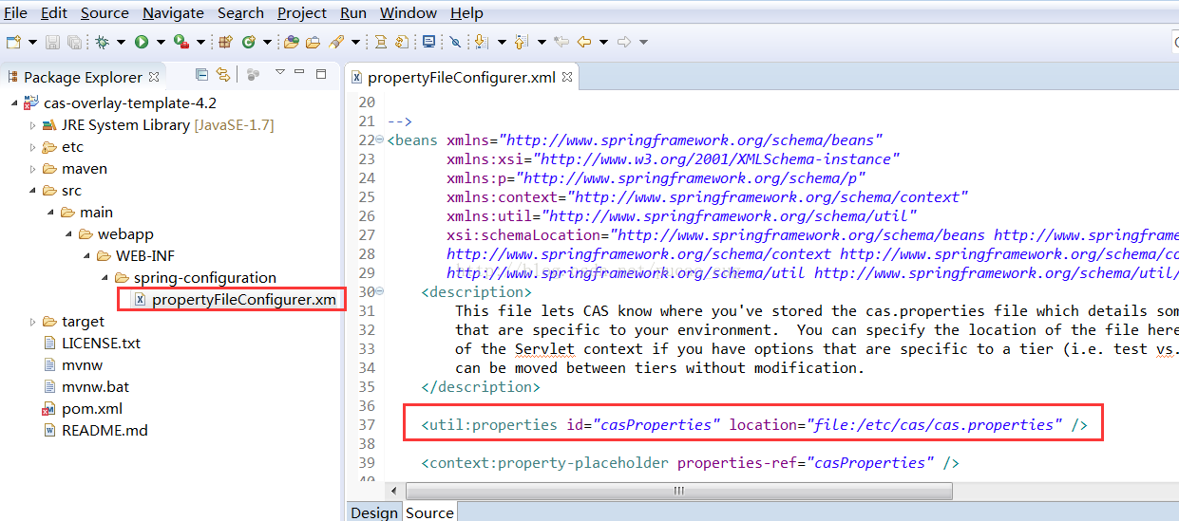
Task: Switch to the Source tab
Action: [x=429, y=512]
